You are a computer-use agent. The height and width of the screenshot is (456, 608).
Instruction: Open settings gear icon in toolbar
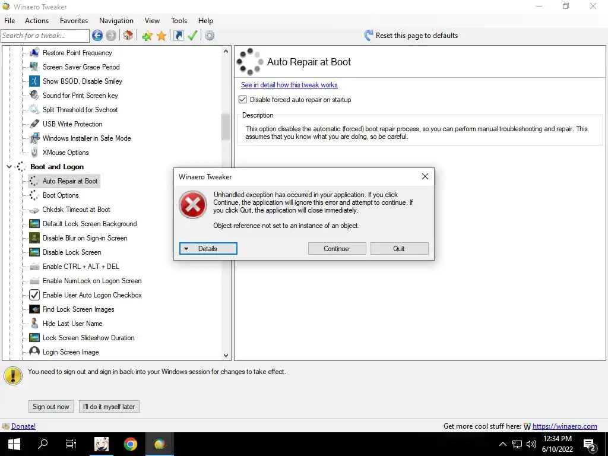tap(210, 36)
